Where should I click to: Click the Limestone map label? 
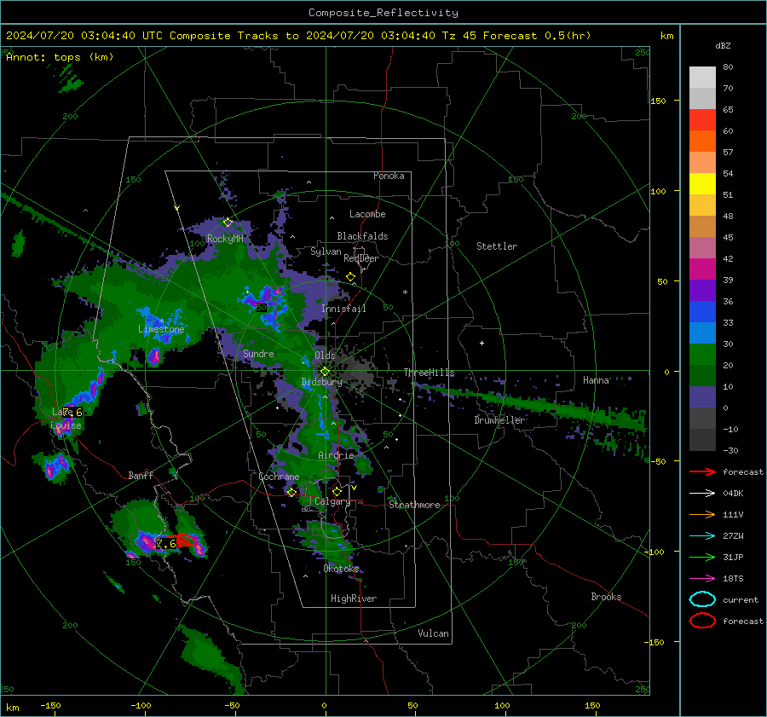[x=161, y=329]
